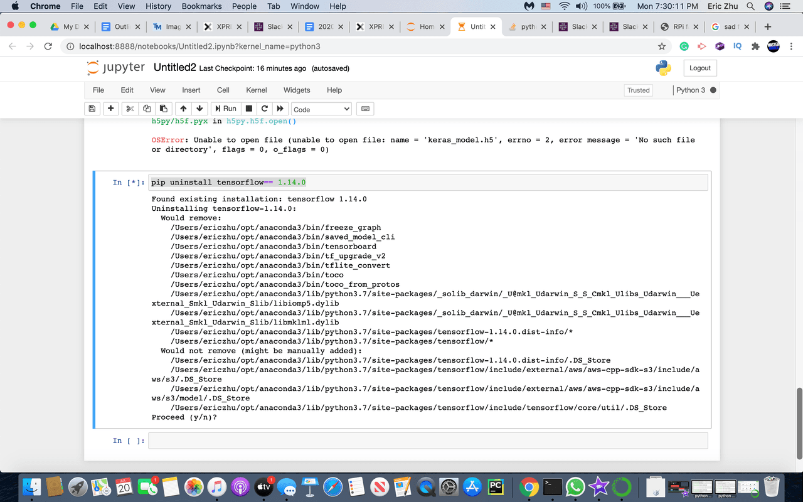Cut selected cells with scissors icon
Screen dimensions: 803x502
click(130, 109)
